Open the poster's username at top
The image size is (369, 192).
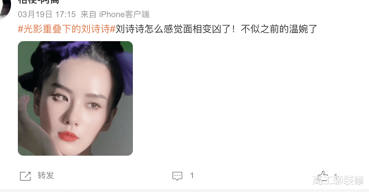click(39, 2)
